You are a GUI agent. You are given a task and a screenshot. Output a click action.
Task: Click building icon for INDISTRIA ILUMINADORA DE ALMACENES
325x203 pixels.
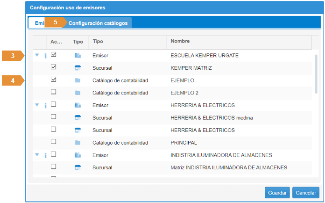coord(78,155)
